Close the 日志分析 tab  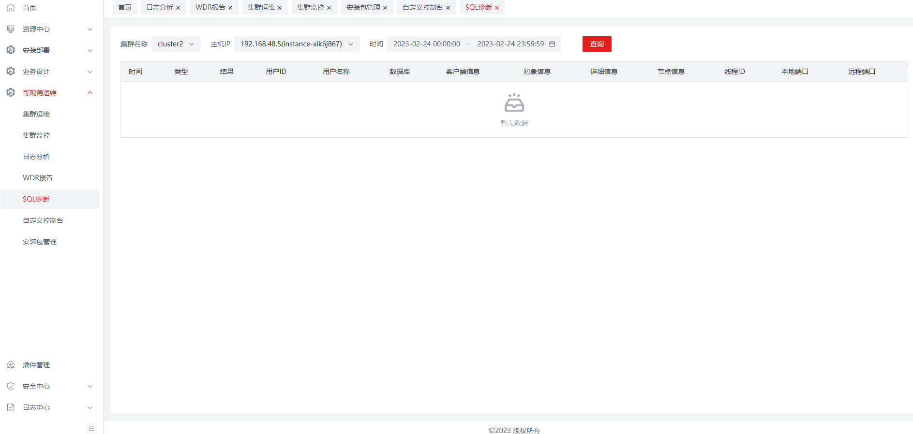(178, 8)
